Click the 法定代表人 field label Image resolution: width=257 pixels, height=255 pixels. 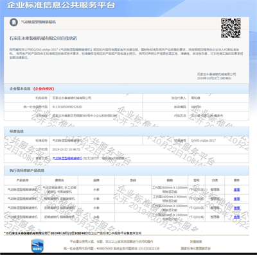179,98
